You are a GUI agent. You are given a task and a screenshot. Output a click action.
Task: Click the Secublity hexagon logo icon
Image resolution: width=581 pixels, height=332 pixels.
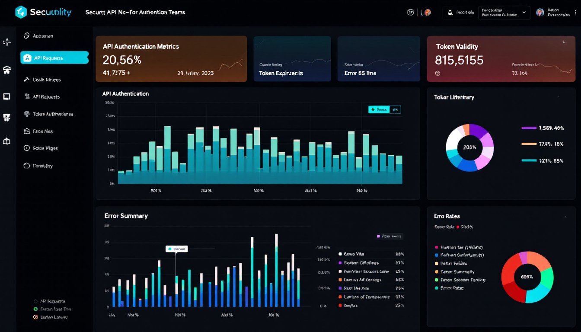[x=21, y=12]
